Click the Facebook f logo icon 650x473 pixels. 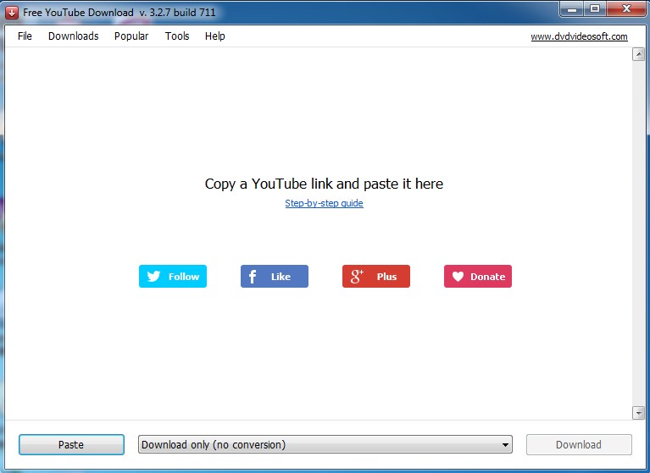252,277
